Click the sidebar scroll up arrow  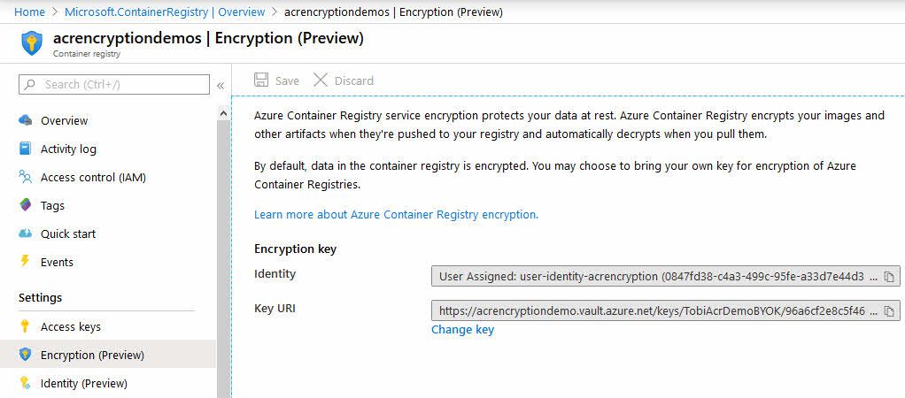pyautogui.click(x=224, y=113)
